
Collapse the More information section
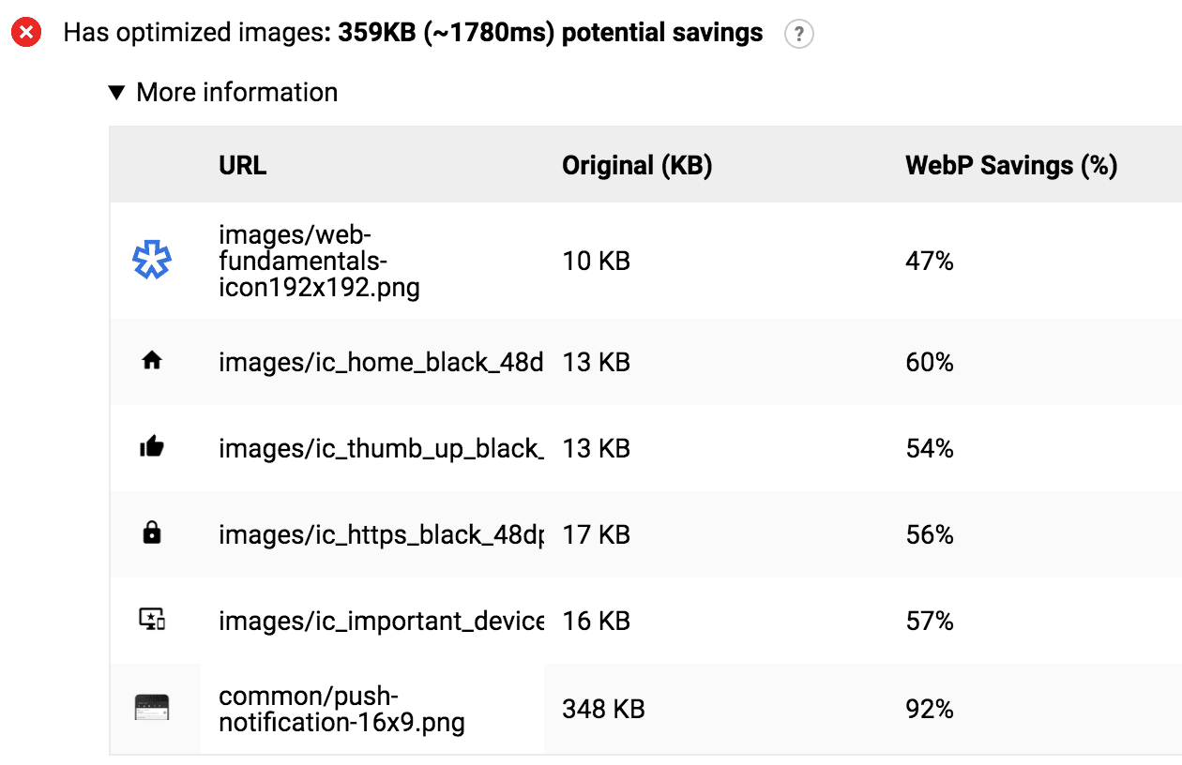click(x=236, y=92)
